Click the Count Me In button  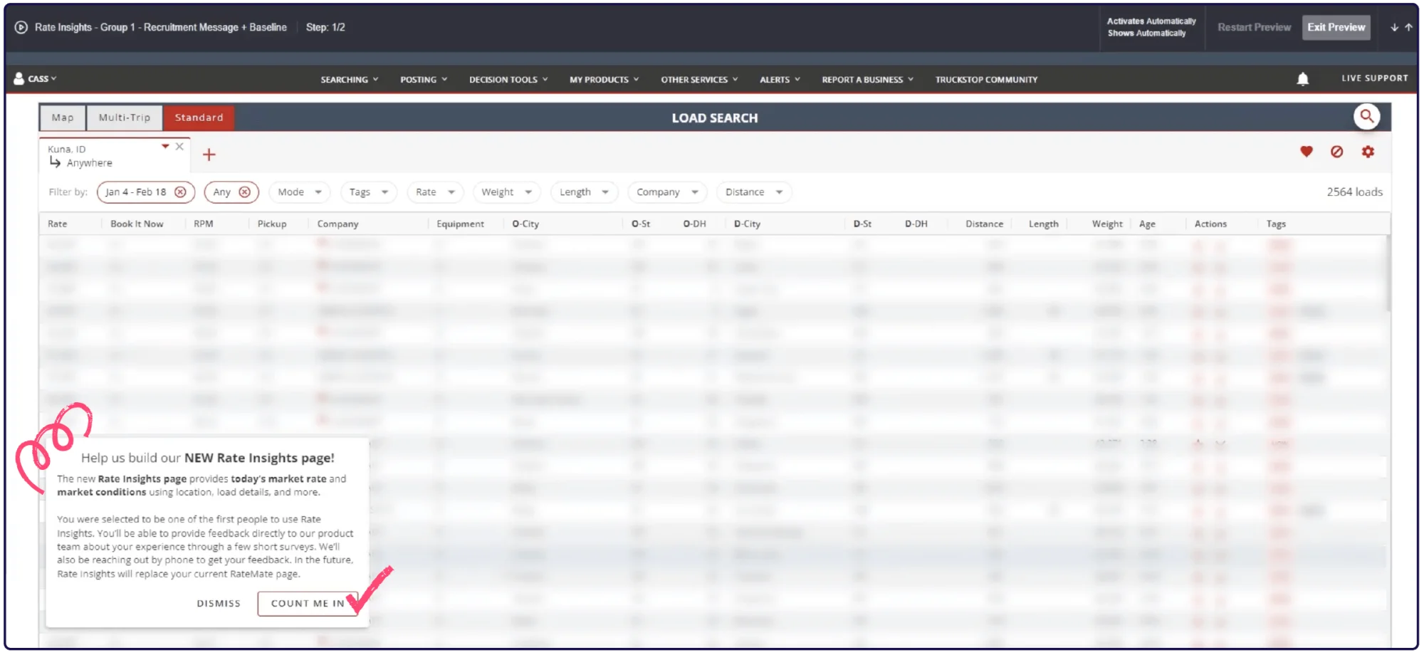click(x=308, y=603)
